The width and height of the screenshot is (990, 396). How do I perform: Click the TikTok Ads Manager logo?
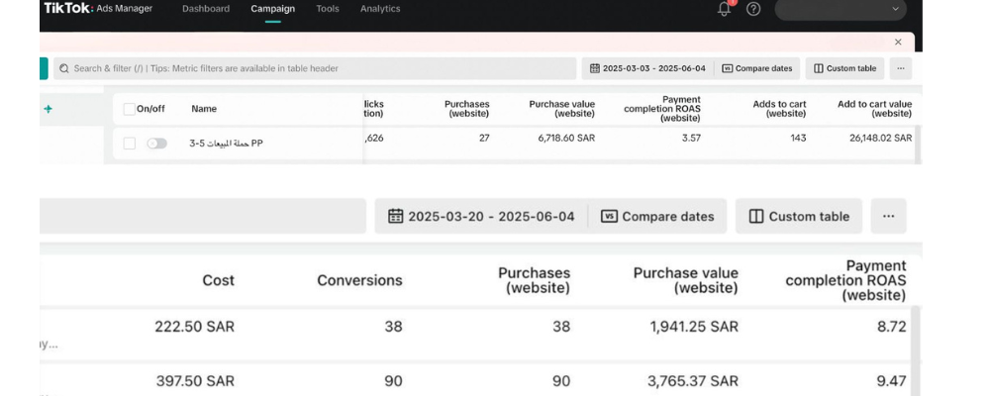point(97,9)
